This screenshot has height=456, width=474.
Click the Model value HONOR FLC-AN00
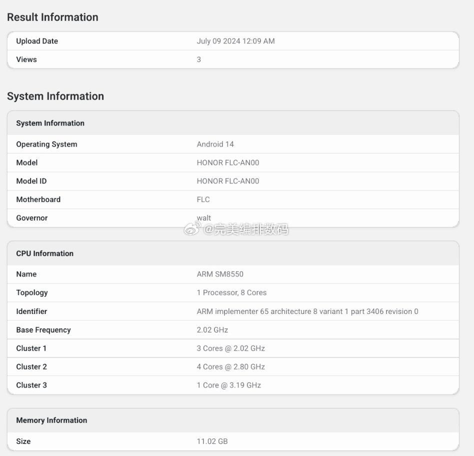coord(228,162)
